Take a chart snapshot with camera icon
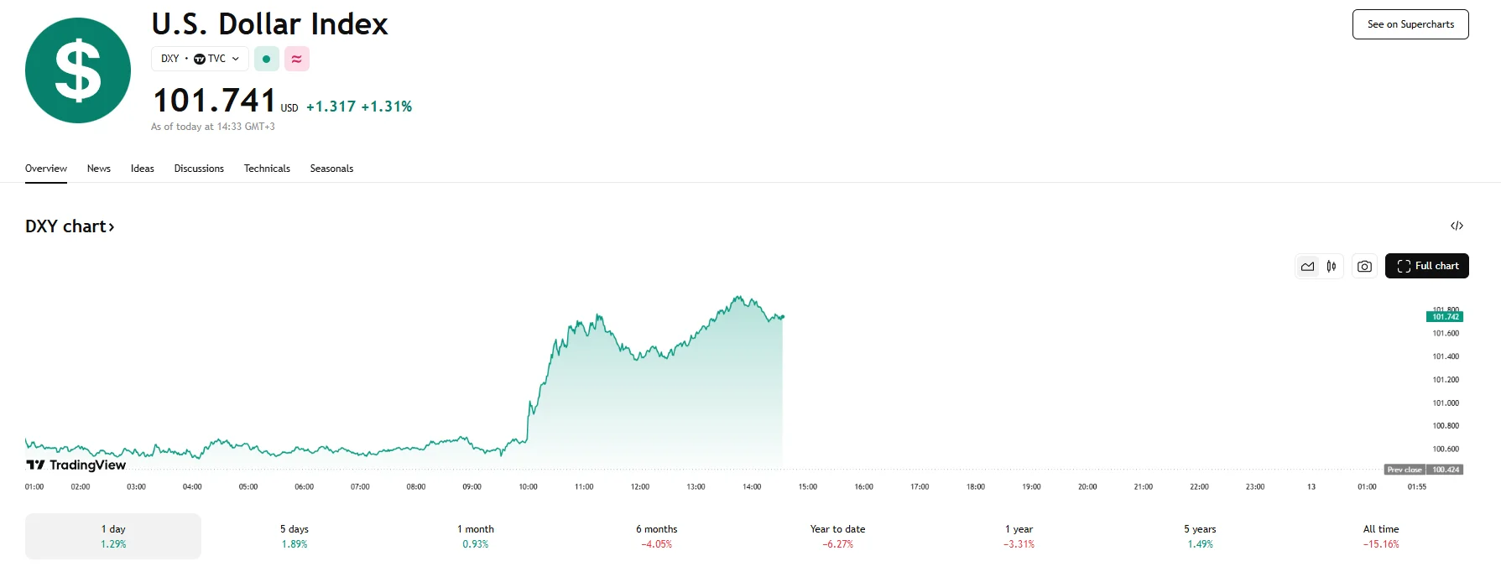 point(1364,266)
